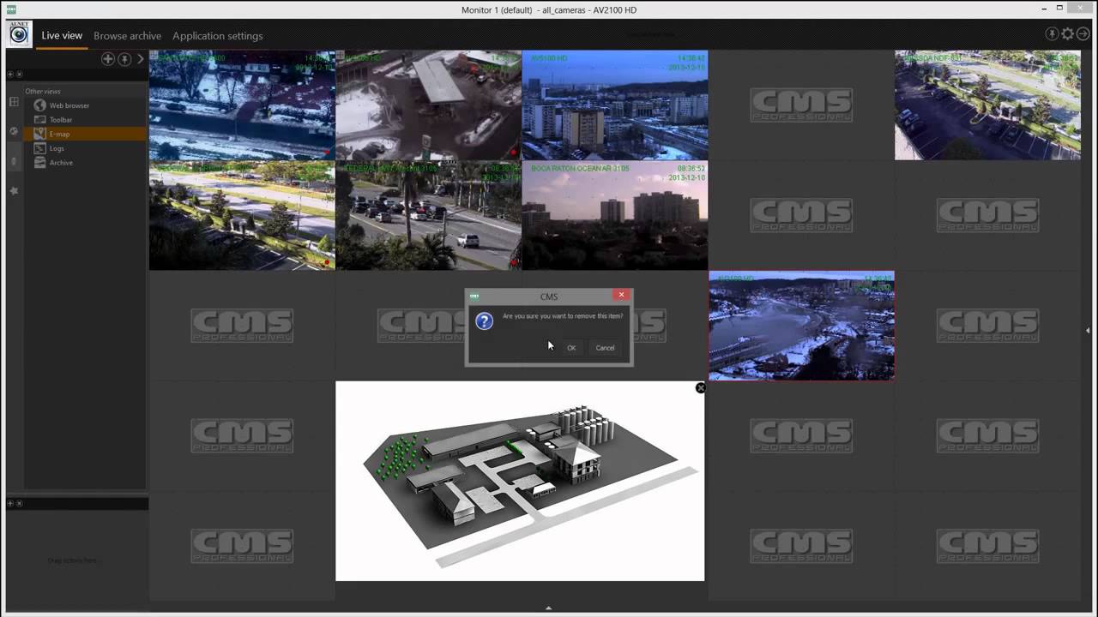Open the layouts grid icon in sidebar strip

point(14,102)
